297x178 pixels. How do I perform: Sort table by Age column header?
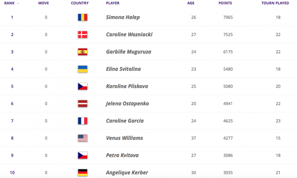tap(190, 3)
